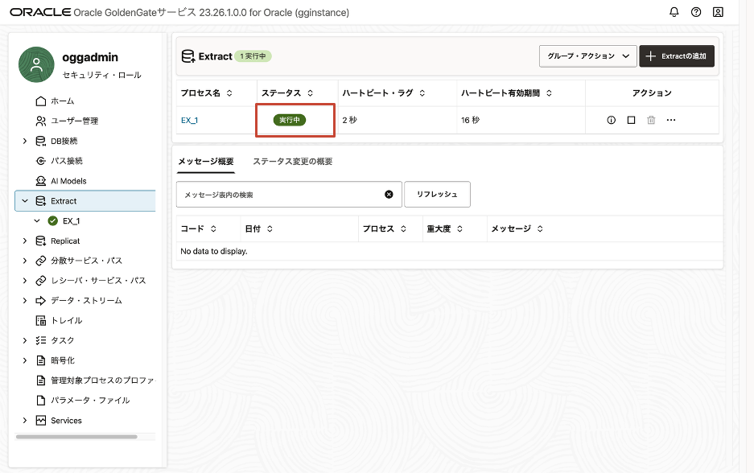Open the グループ・アクション dropdown
This screenshot has height=473, width=754.
587,56
